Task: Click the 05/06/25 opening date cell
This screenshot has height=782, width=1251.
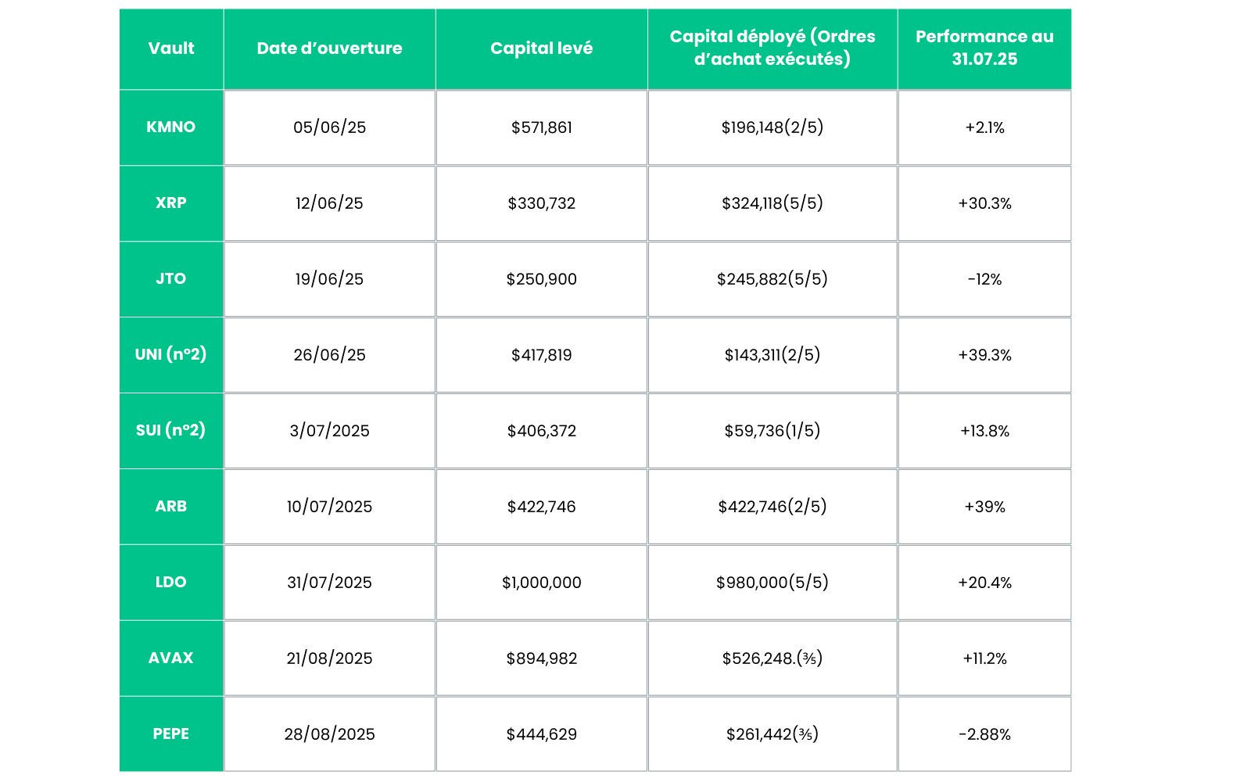Action: pyautogui.click(x=329, y=127)
